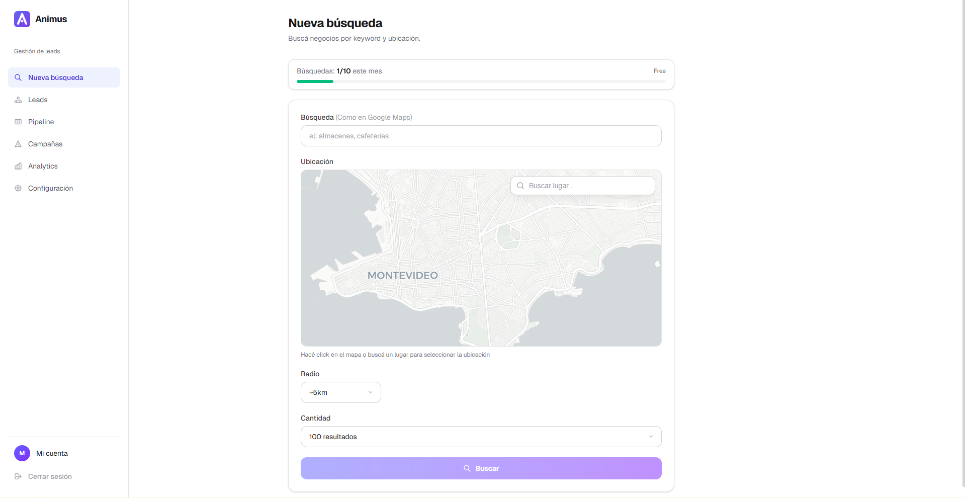Viewport: 965px width, 498px height.
Task: Open the Radio ~5km dropdown
Action: pos(340,392)
